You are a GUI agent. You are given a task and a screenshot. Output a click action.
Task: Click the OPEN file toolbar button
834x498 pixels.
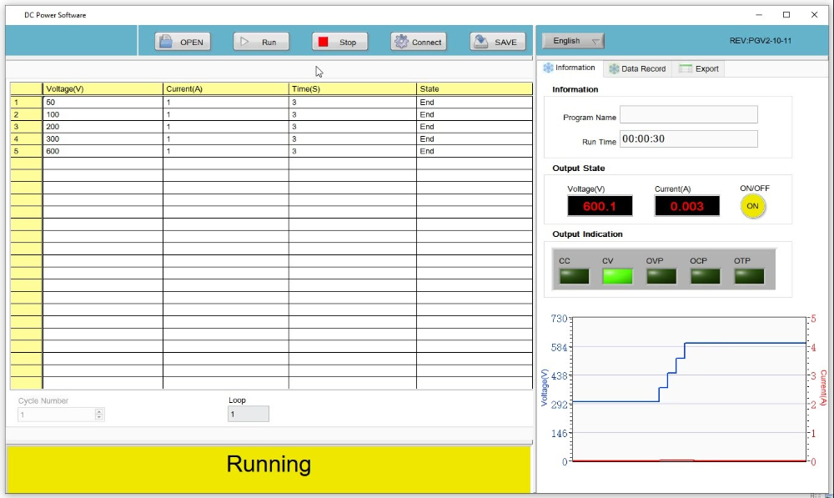tap(182, 42)
